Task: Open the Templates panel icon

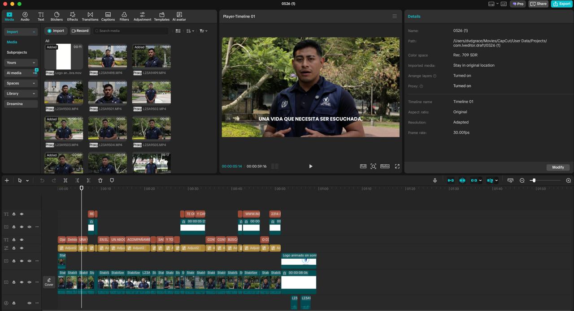Action: pos(161,17)
